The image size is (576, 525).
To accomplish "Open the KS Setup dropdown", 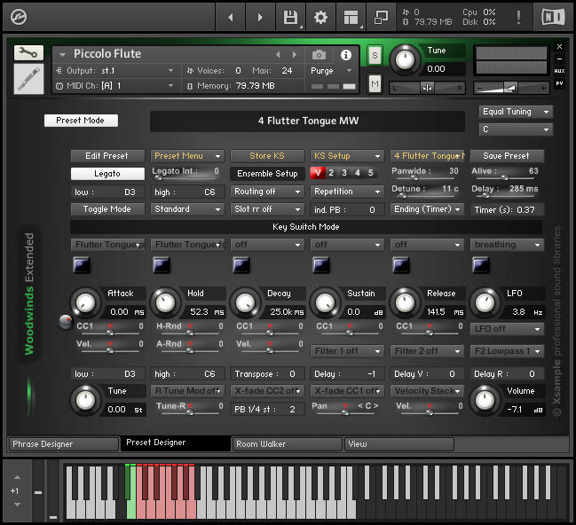I will (x=347, y=156).
